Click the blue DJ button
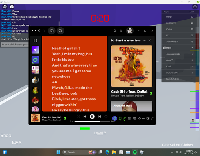 click(114, 118)
